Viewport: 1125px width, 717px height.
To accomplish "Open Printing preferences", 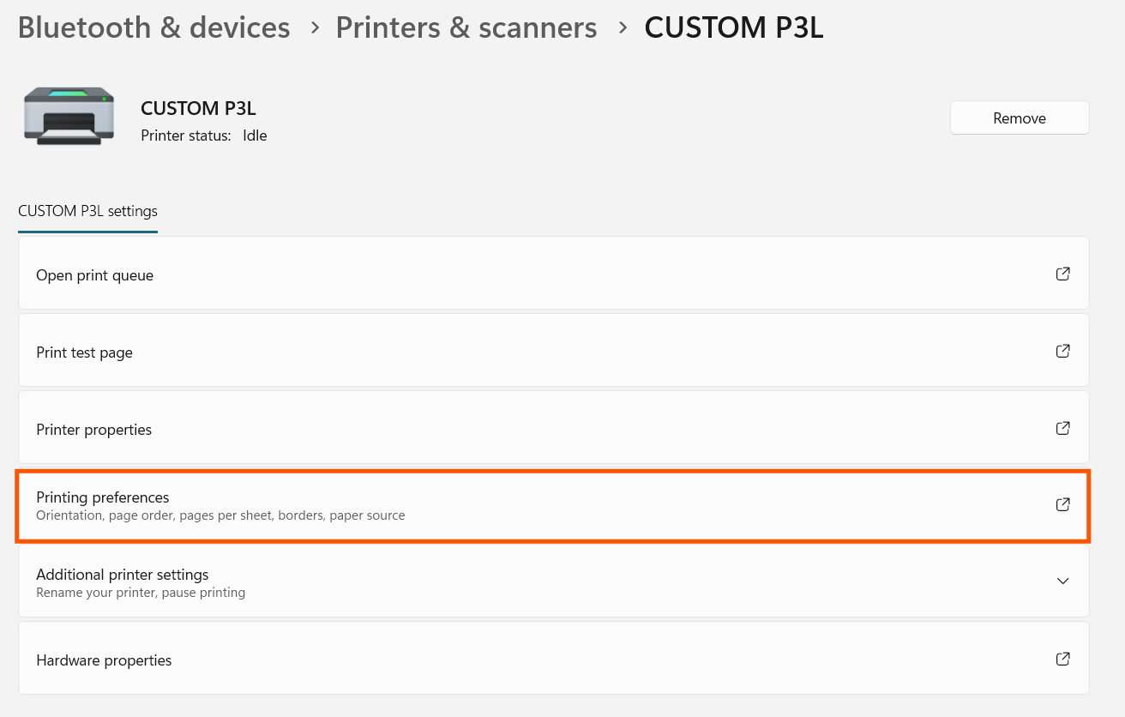I will click(103, 497).
